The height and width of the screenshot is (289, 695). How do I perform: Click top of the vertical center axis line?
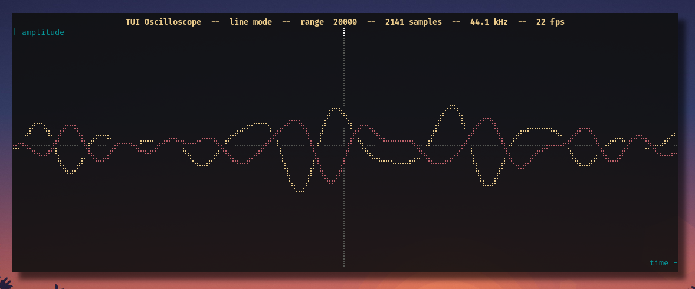click(x=344, y=31)
